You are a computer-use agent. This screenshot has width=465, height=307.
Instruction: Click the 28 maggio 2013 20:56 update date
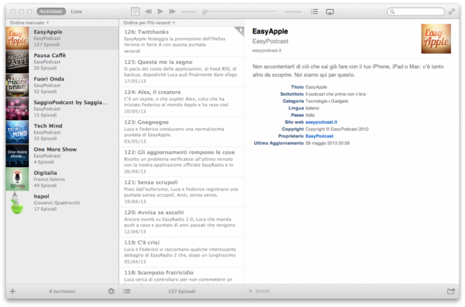pyautogui.click(x=327, y=143)
